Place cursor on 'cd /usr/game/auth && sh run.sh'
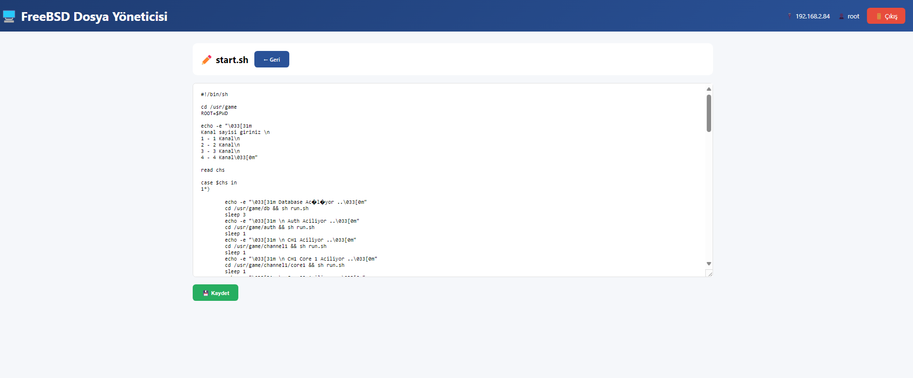Image resolution: width=913 pixels, height=378 pixels. coord(269,227)
